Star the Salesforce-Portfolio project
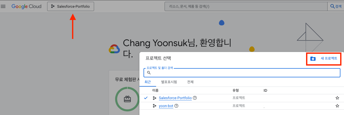 (x=337, y=98)
